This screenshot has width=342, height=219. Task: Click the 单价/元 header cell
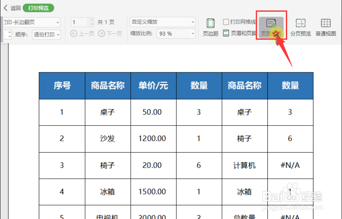(153, 86)
